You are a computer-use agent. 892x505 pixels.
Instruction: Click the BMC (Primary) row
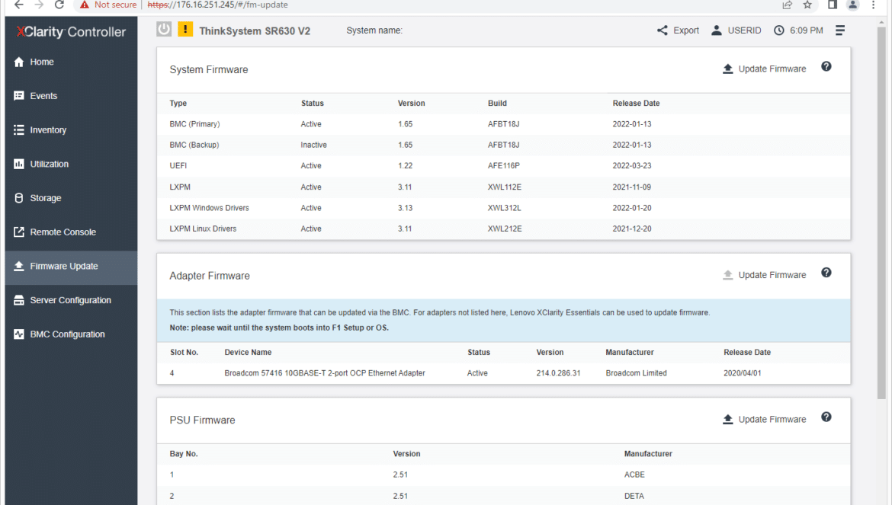click(x=503, y=124)
